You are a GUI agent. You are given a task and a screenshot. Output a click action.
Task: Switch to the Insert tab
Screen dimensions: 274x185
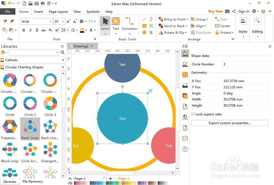[38, 12]
